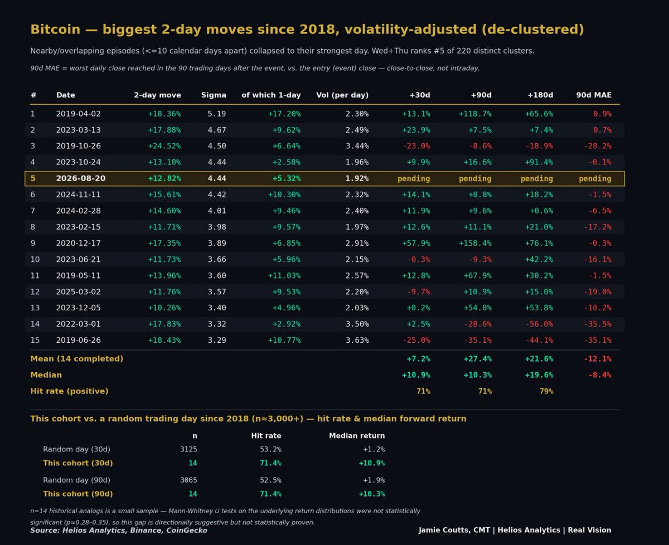Click the 79% hit rate value

point(546,391)
